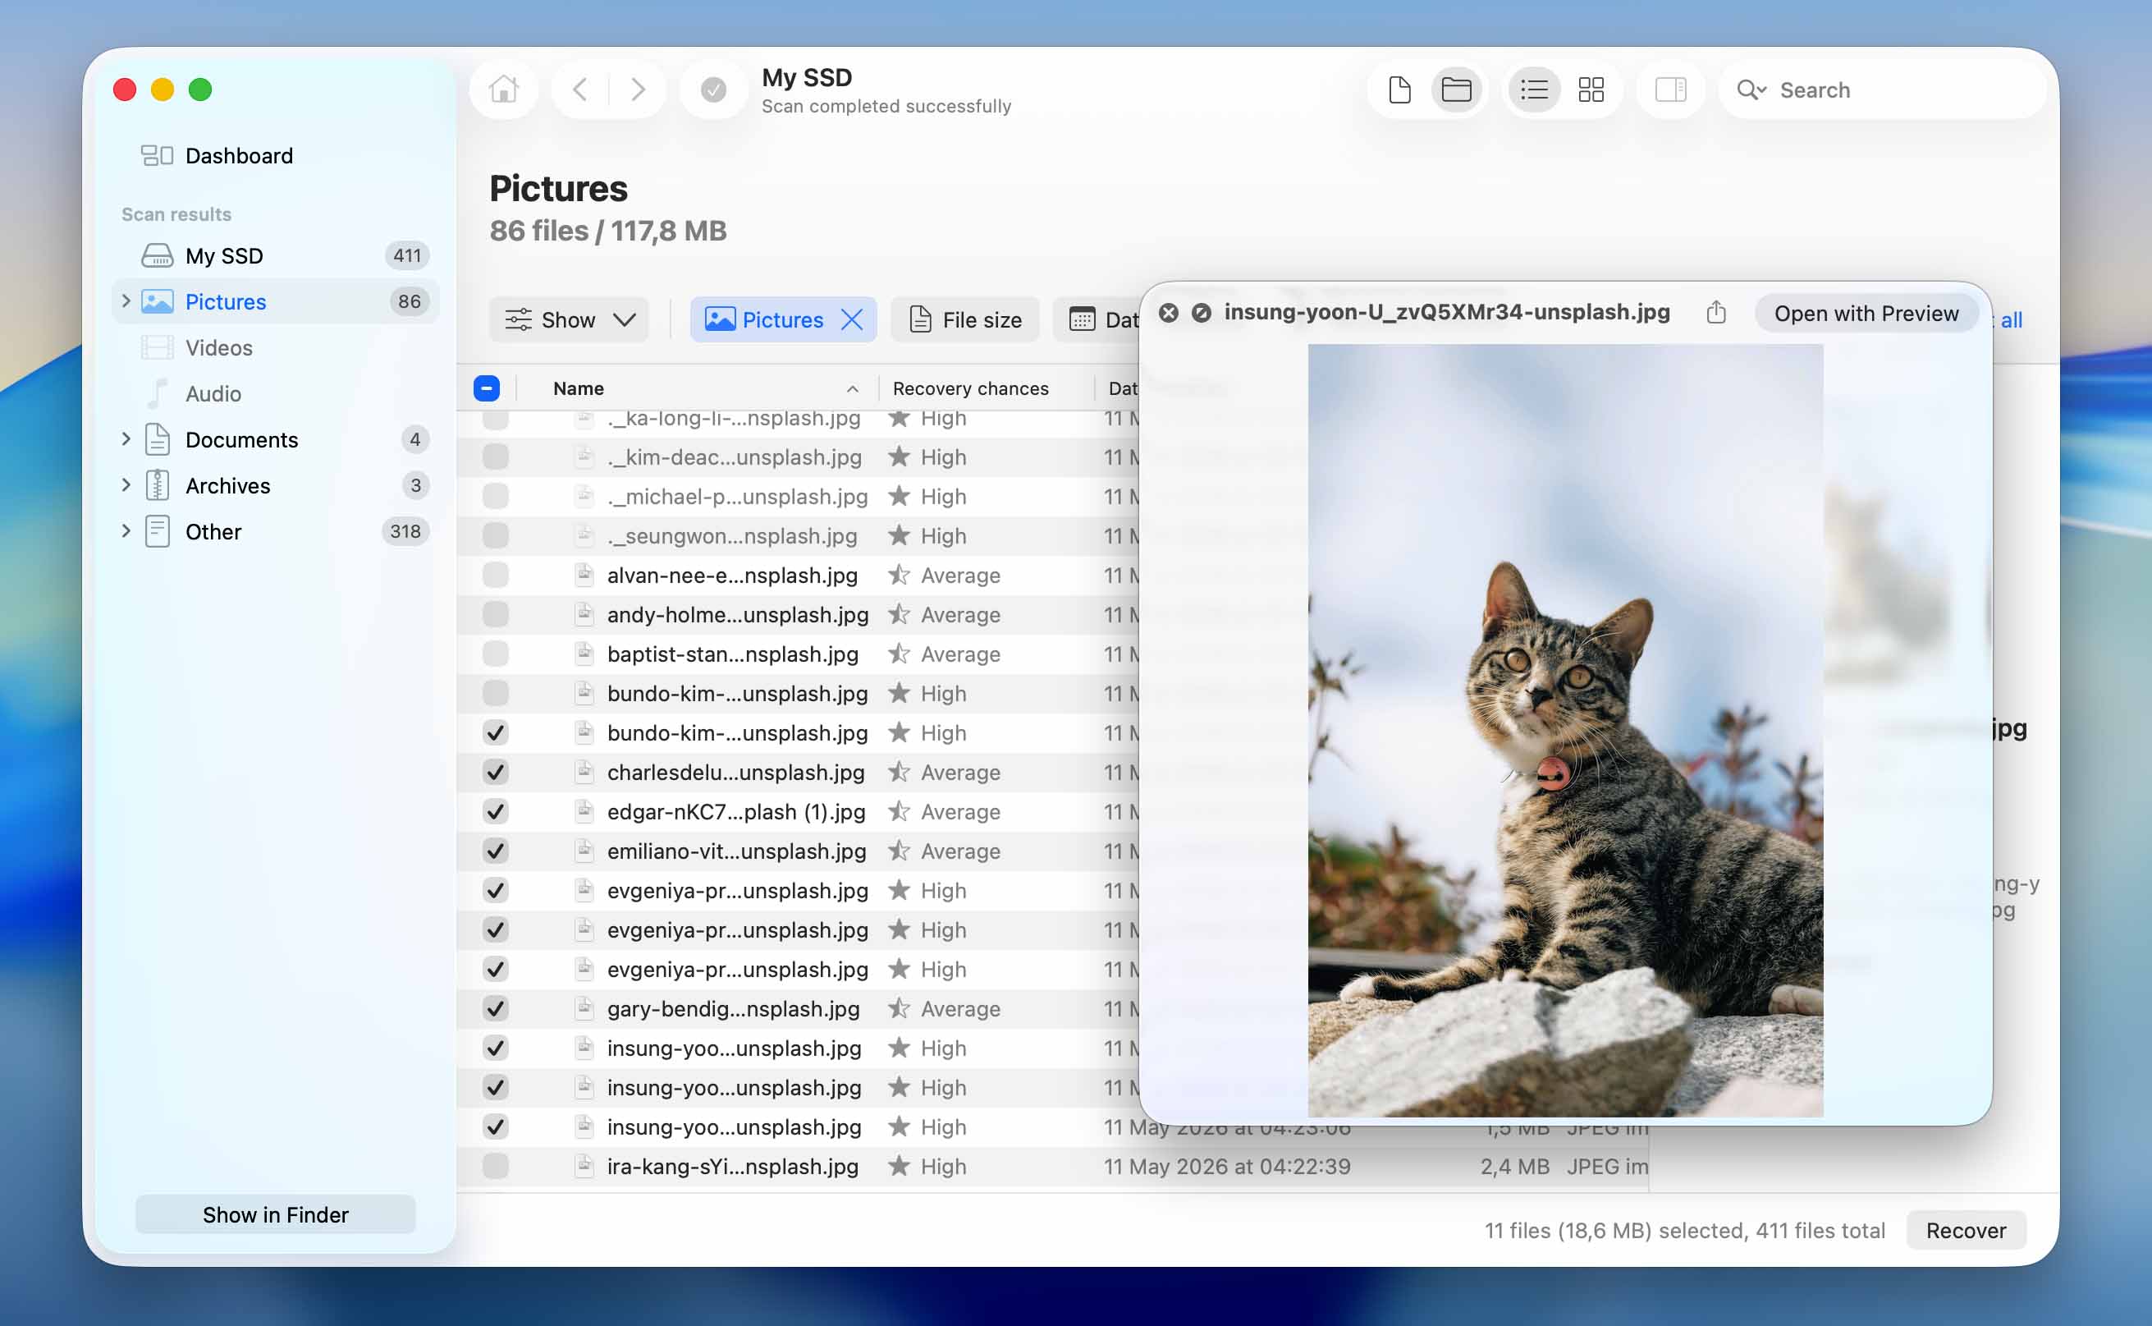This screenshot has height=1326, width=2152.
Task: Select Documents category in sidebar
Action: (275, 439)
